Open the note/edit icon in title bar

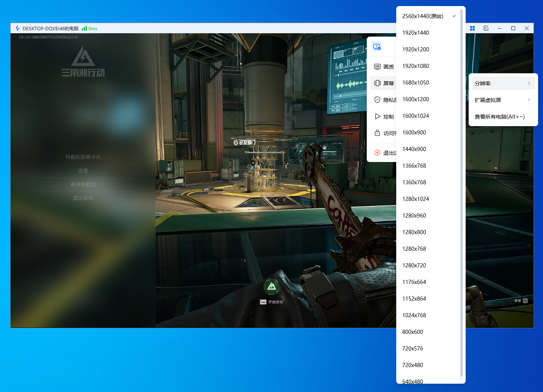(486, 28)
